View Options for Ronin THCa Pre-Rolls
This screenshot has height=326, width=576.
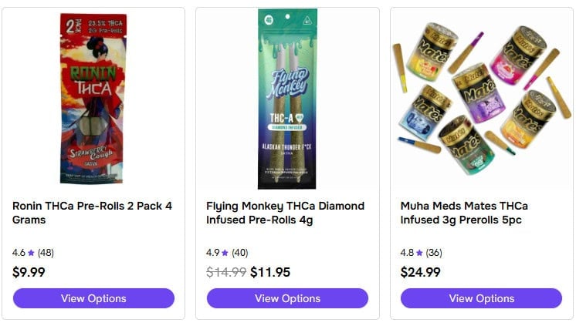click(93, 298)
